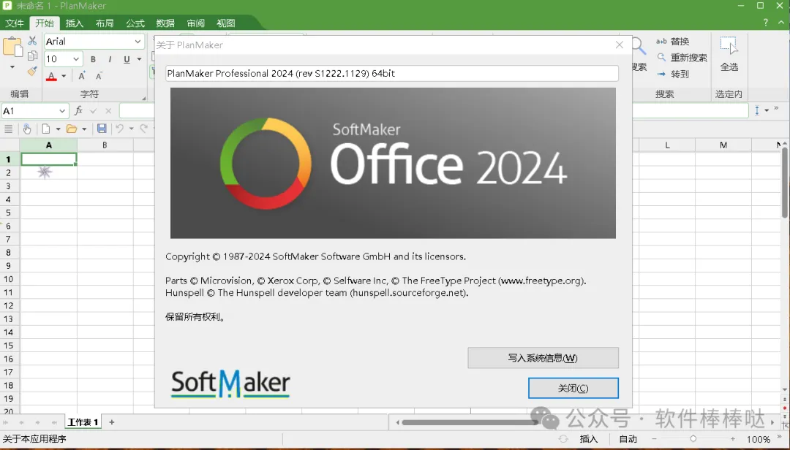Toggle touch mode hand icon
The image size is (790, 450).
[27, 129]
